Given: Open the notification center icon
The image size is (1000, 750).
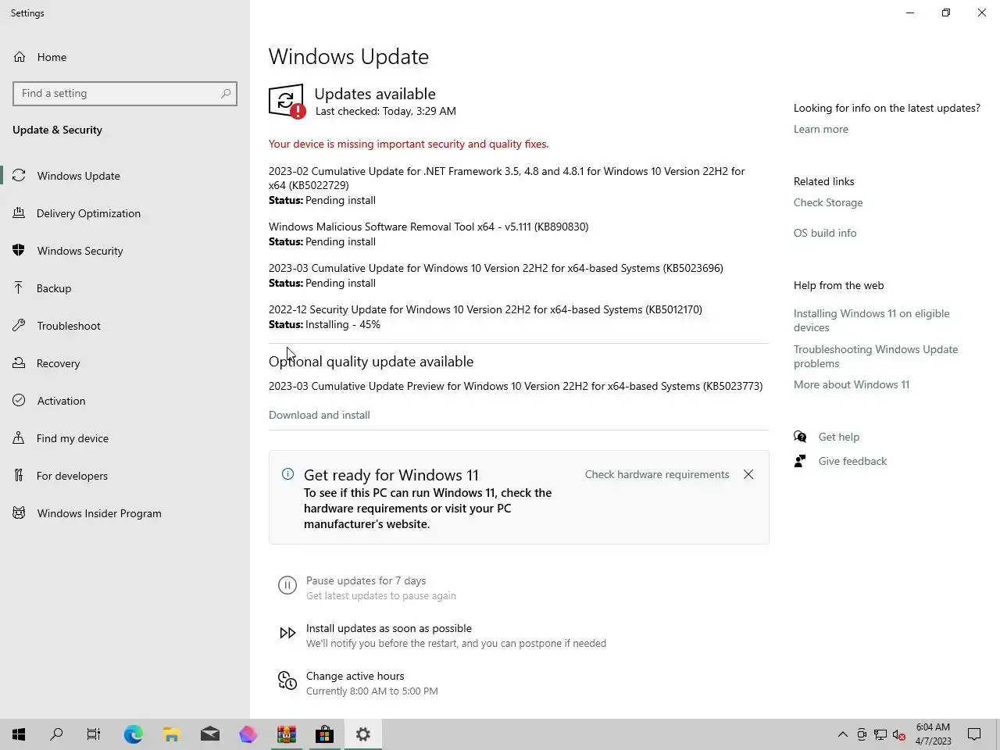Looking at the screenshot, I should pos(974,734).
